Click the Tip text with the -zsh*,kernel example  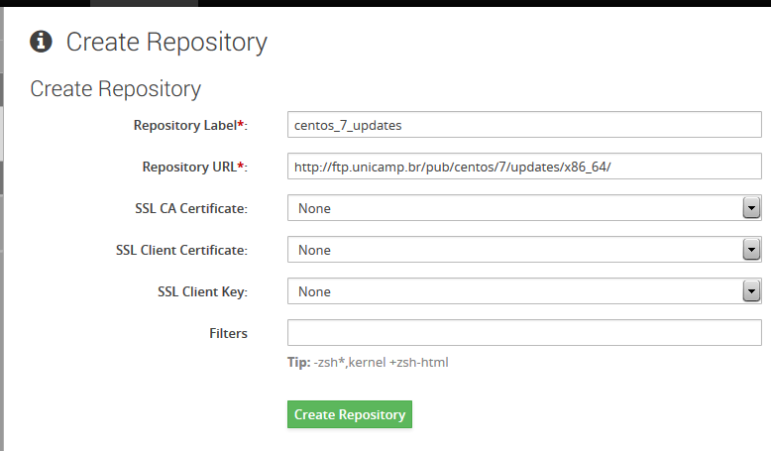pyautogui.click(x=368, y=363)
